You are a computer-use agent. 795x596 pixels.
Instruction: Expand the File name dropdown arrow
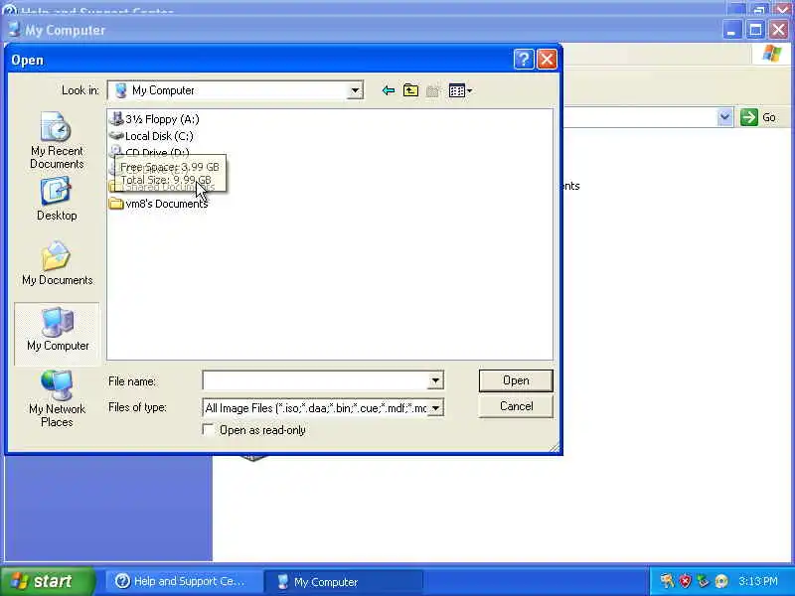(435, 380)
